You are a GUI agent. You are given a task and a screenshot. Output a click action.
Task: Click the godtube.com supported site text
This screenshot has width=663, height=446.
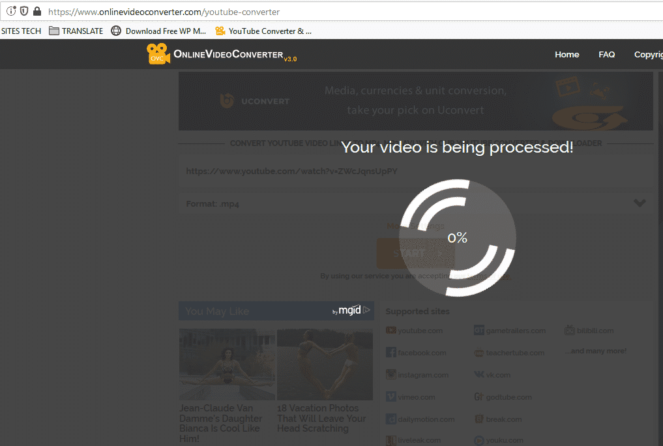(508, 397)
